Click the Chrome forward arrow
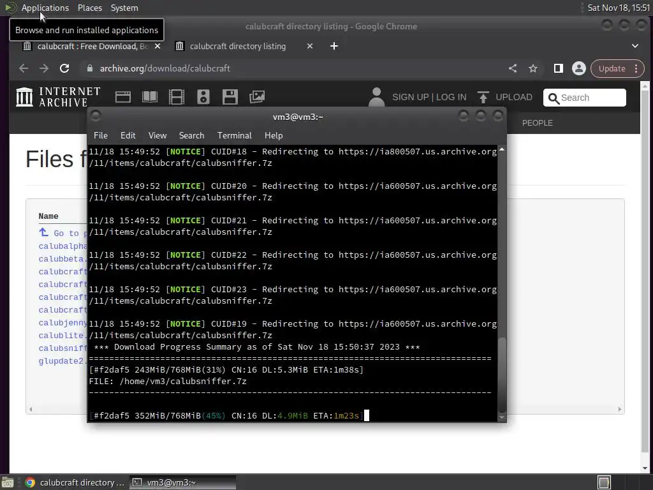 [44, 68]
